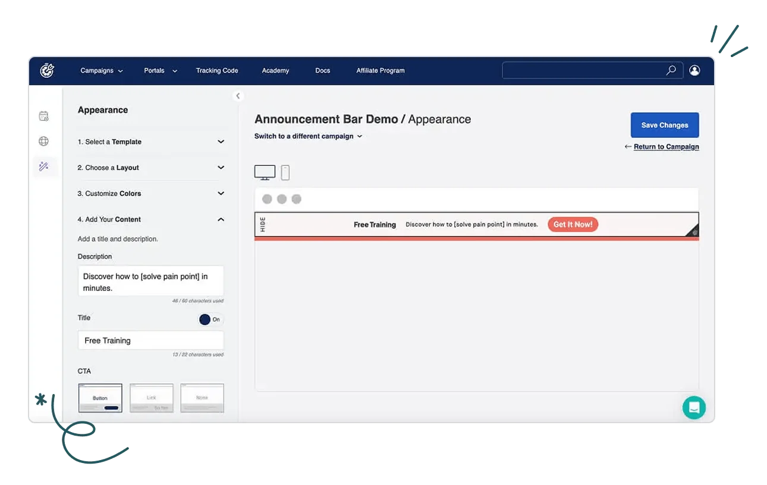Click the logo icon in the navbar
The width and height of the screenshot is (767, 485).
[47, 71]
